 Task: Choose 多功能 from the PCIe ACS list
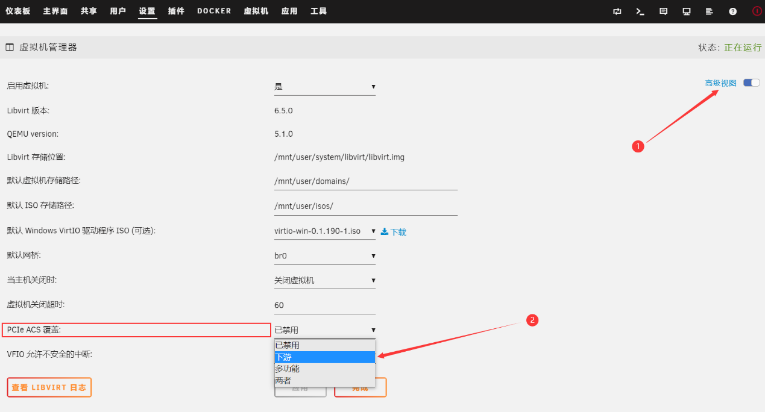point(324,369)
